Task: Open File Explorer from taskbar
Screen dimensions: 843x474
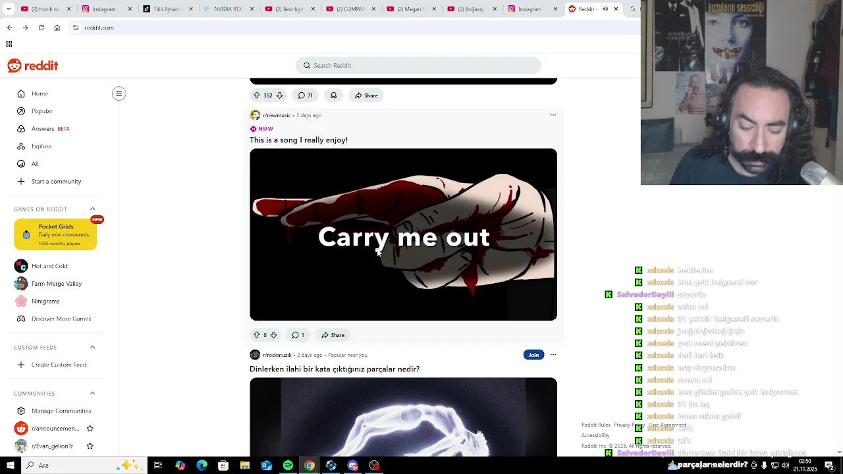Action: (244, 465)
